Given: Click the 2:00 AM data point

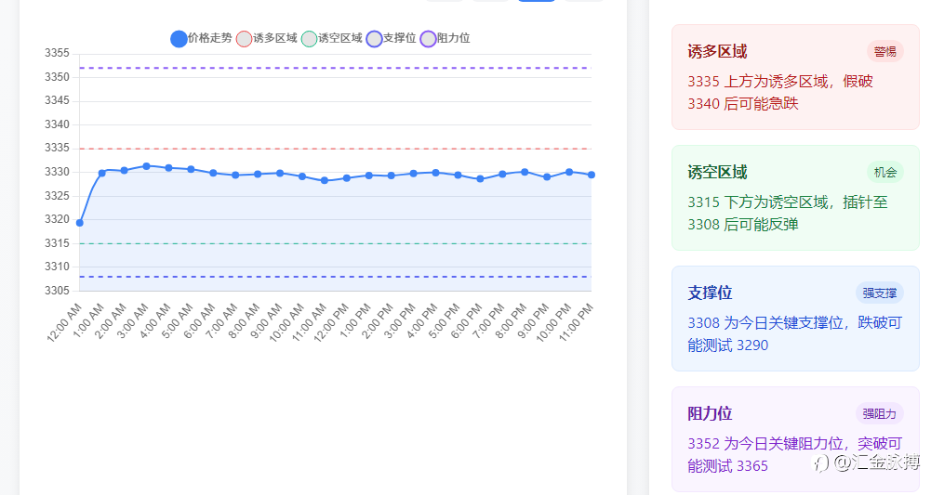Looking at the screenshot, I should 124,170.
